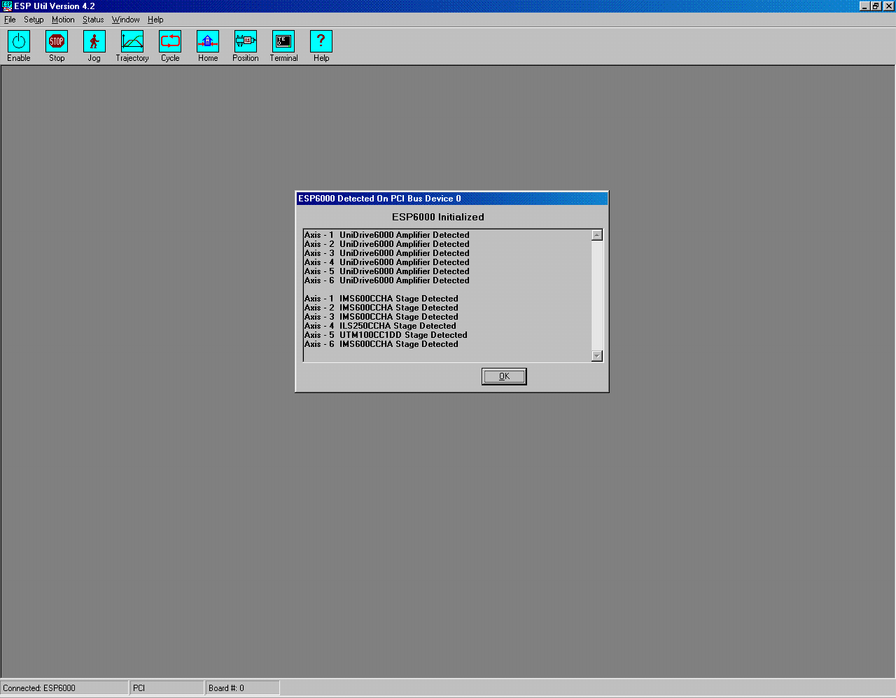The height and width of the screenshot is (698, 896).
Task: Click the 'ESP6000 Initialized' heading
Action: point(438,217)
